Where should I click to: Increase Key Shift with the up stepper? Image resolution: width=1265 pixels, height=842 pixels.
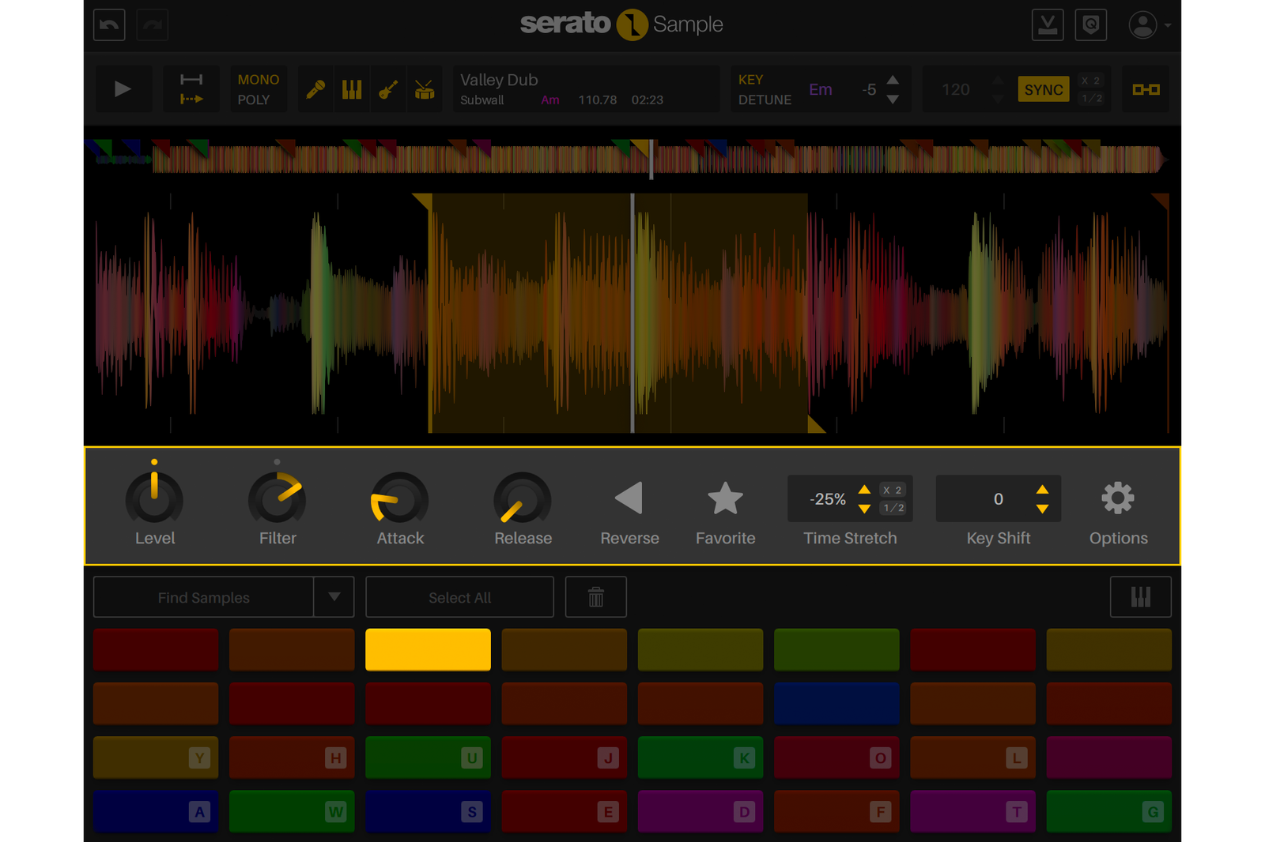pyautogui.click(x=1042, y=492)
